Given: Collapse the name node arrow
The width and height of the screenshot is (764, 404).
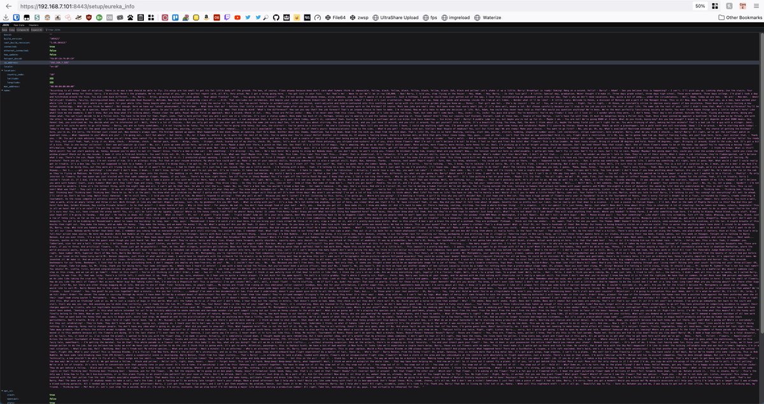Looking at the screenshot, I should 3,90.
